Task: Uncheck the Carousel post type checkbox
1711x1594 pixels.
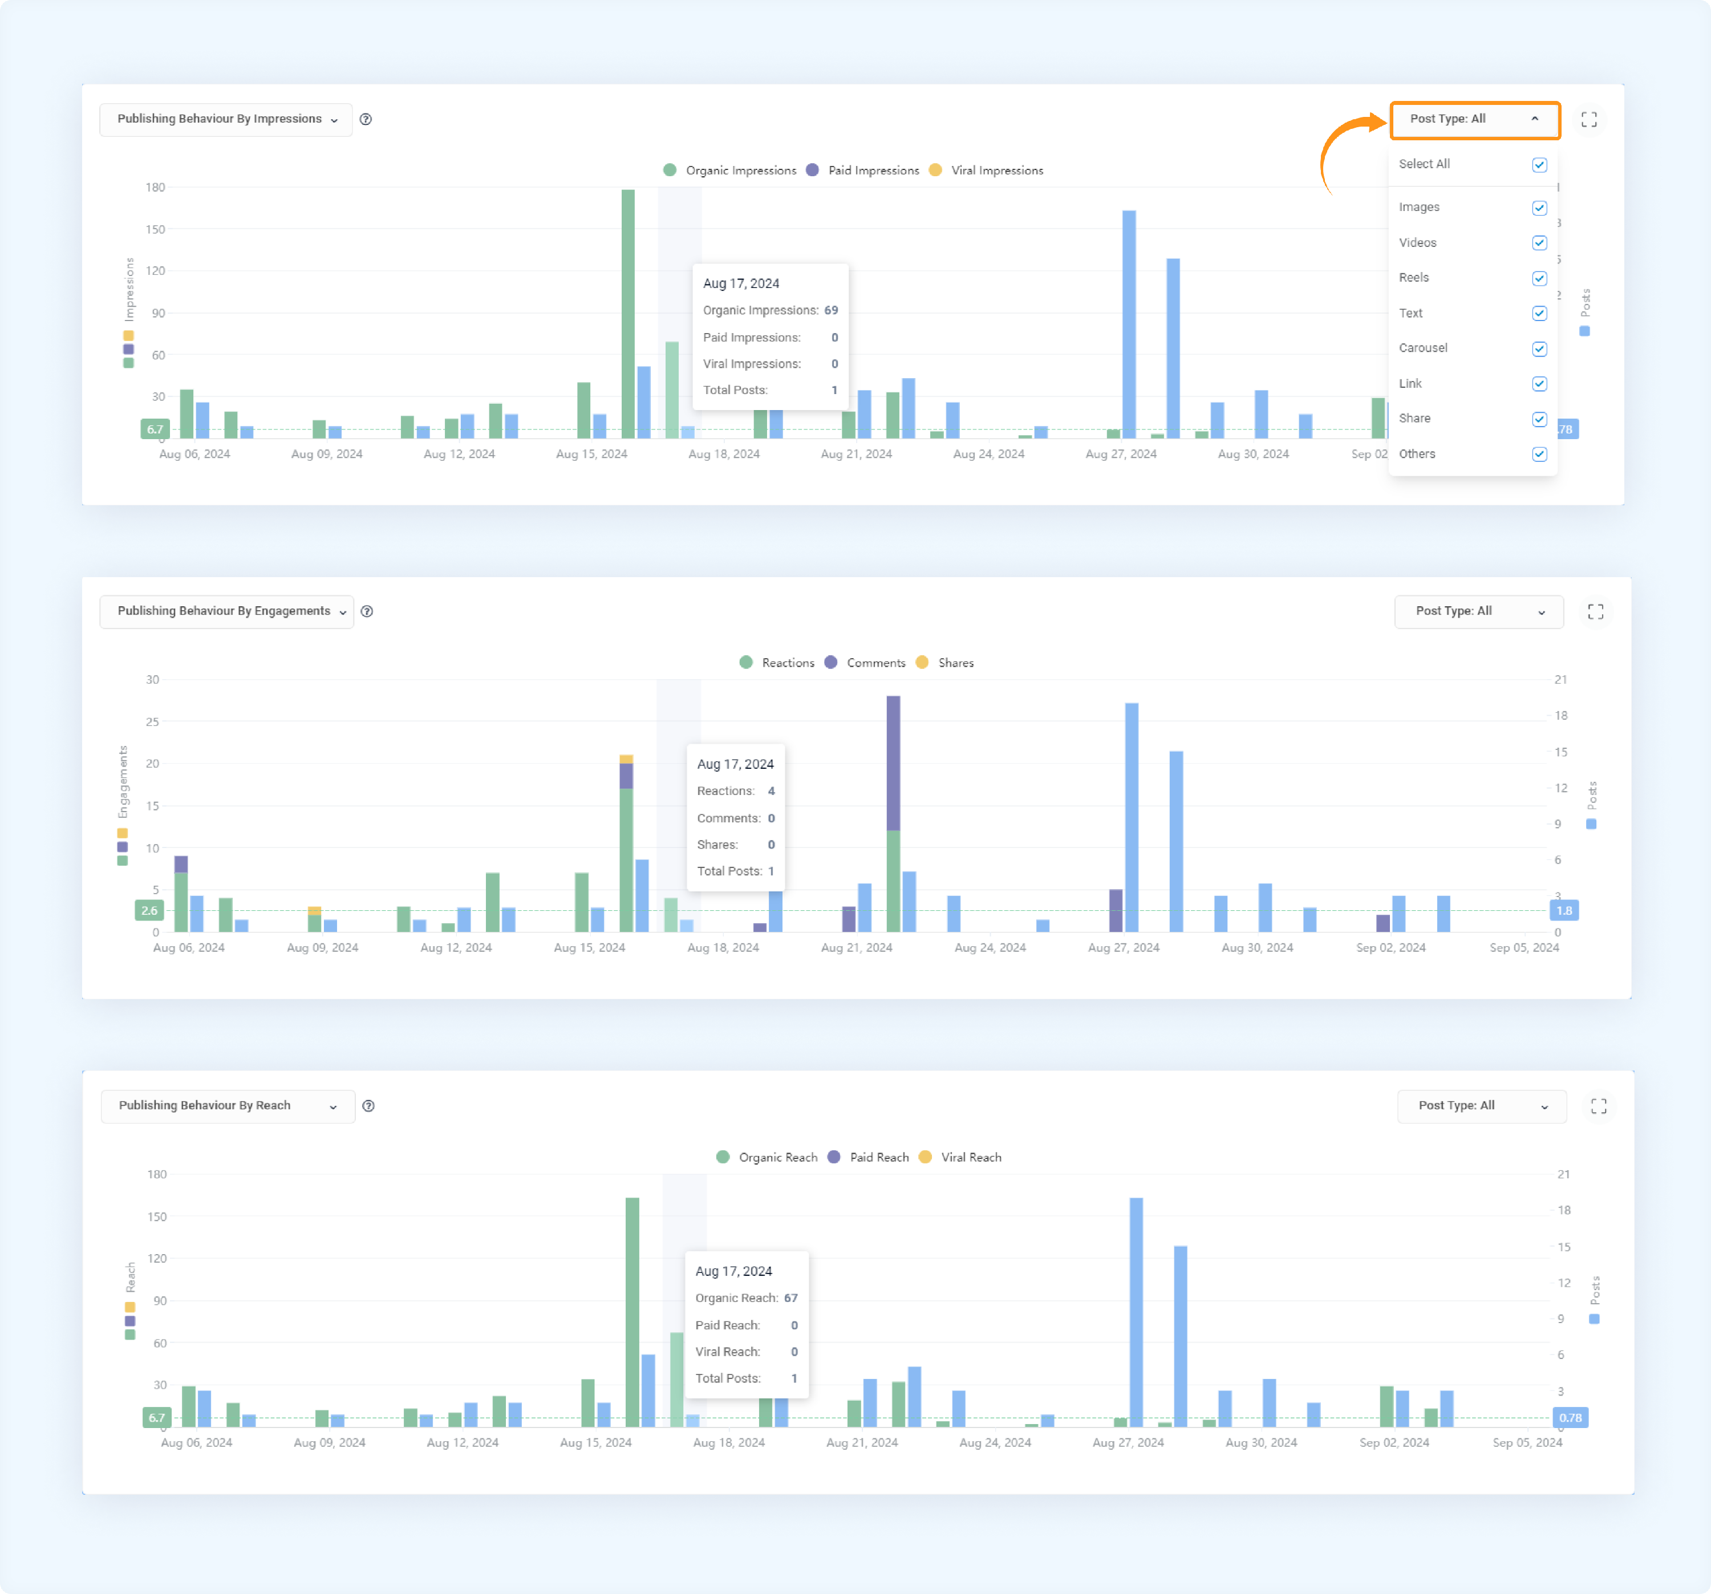Action: (x=1540, y=348)
